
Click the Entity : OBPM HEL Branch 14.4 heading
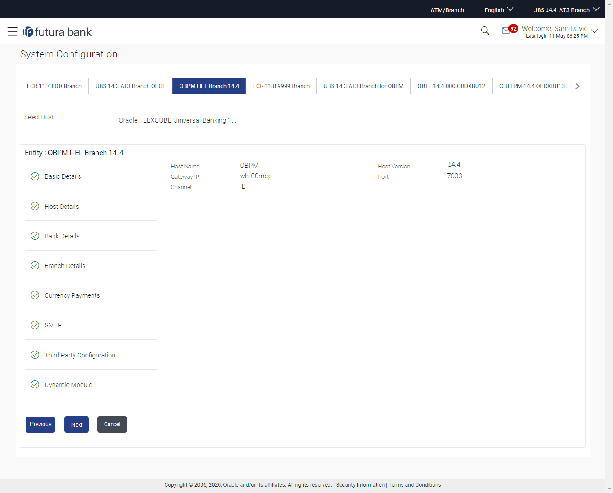pyautogui.click(x=74, y=153)
